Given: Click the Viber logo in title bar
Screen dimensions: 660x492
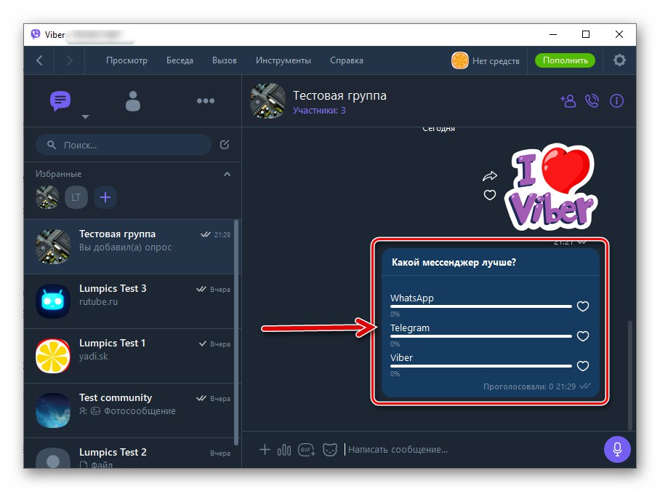Looking at the screenshot, I should 36,34.
